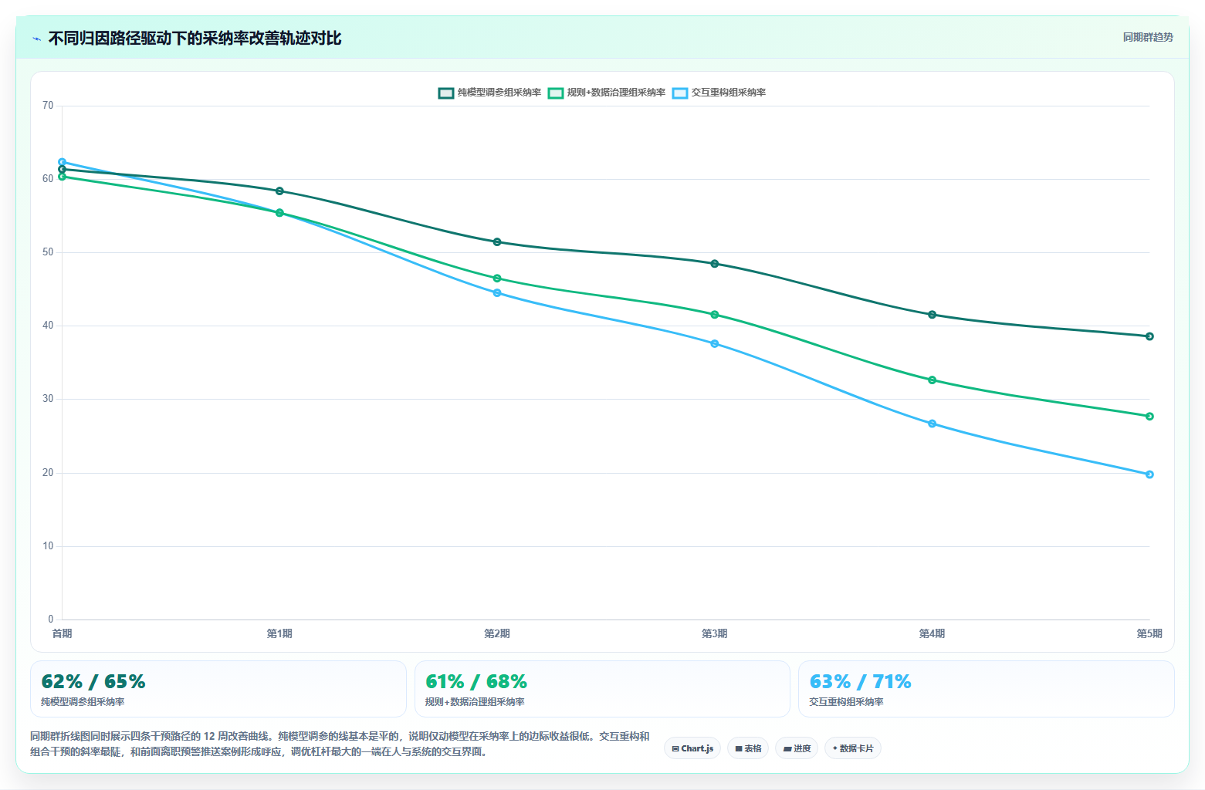The height and width of the screenshot is (790, 1205).
Task: Open the 62% / 65% stat card
Action: tap(218, 689)
